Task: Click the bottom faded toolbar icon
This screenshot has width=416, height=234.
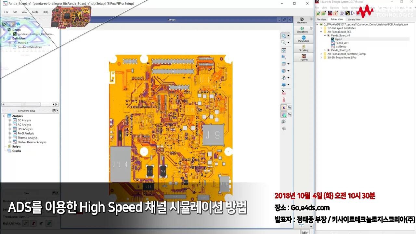Action: pos(284,129)
